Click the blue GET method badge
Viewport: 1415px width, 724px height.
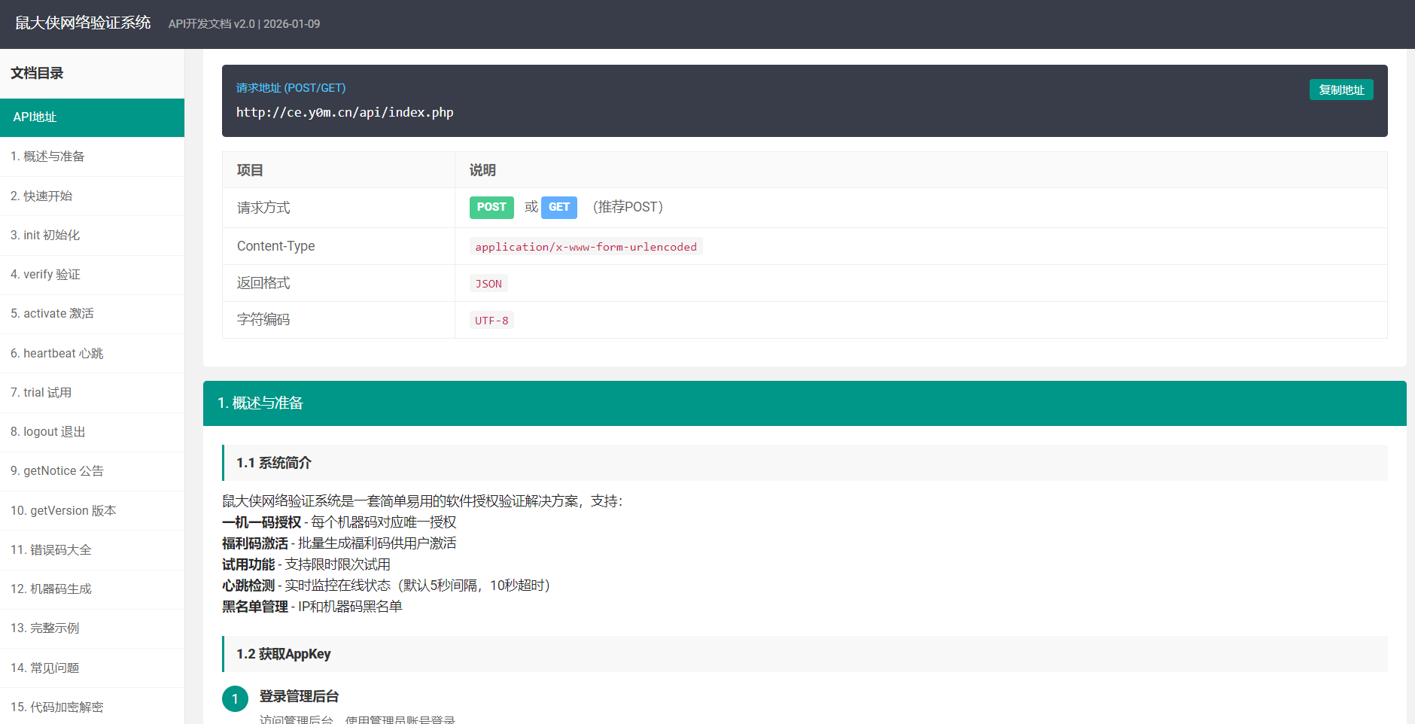[x=558, y=207]
